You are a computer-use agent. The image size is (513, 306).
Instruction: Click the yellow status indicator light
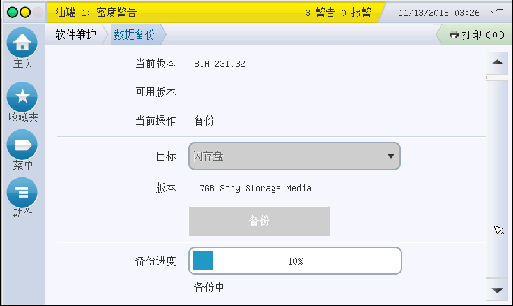pyautogui.click(x=25, y=12)
